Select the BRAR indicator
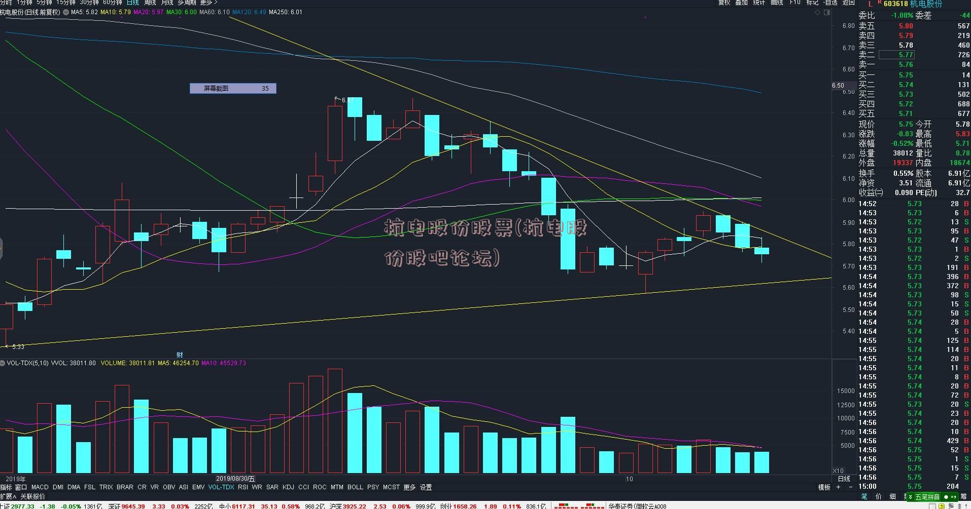 [x=125, y=487]
